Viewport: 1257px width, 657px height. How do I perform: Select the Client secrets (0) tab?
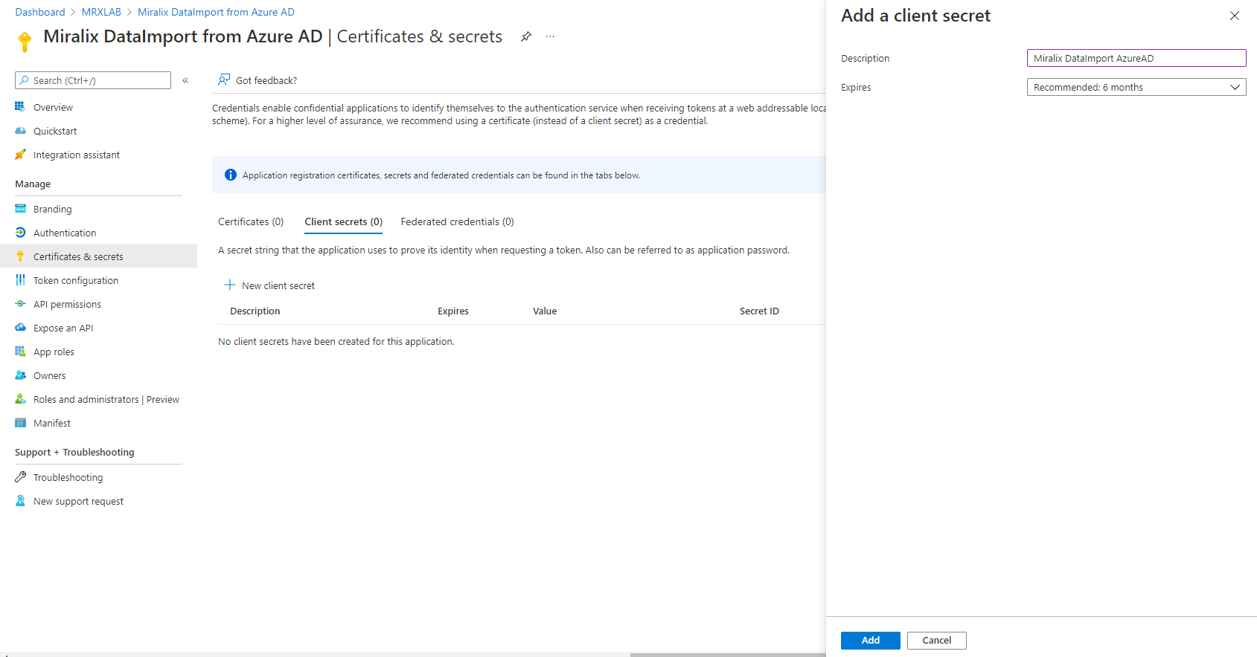click(x=344, y=221)
